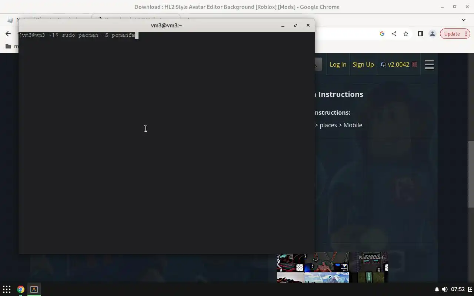Viewport: 474px width, 296px height.
Task: Click the Log In link
Action: pos(338,64)
